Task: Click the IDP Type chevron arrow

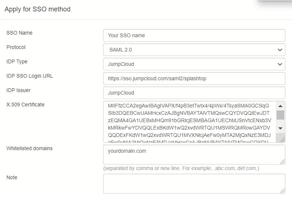Action: coord(280,64)
